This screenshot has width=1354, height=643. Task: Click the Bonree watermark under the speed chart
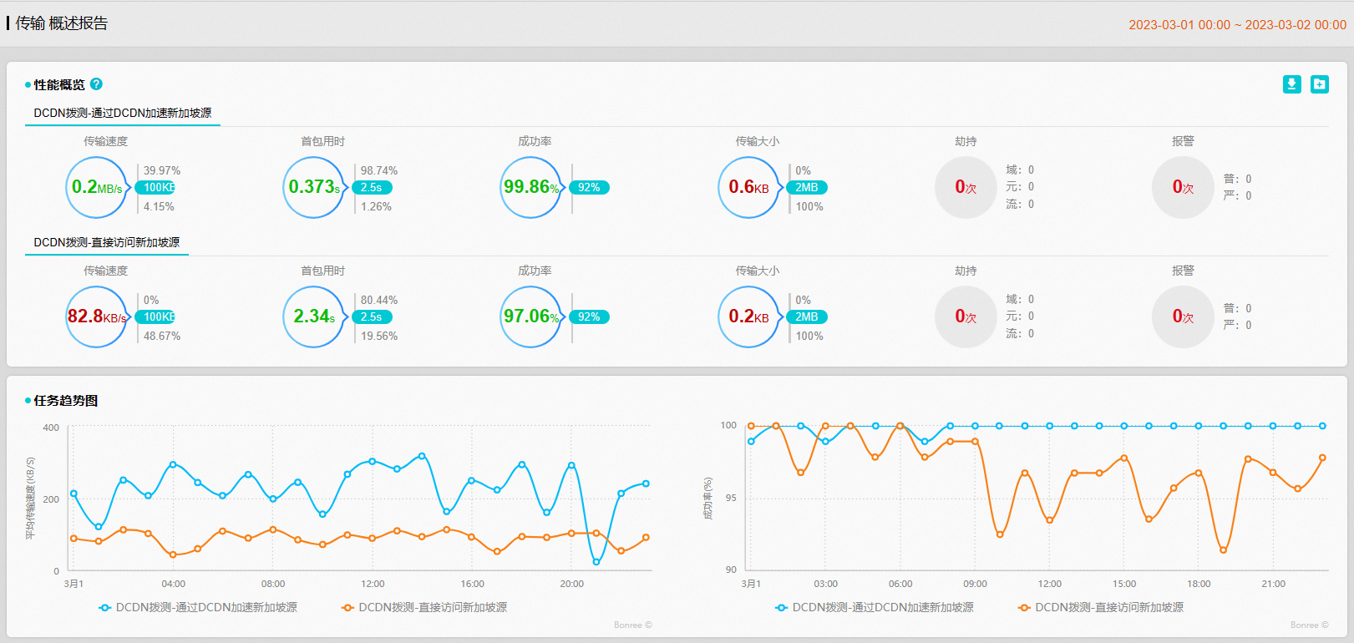633,625
